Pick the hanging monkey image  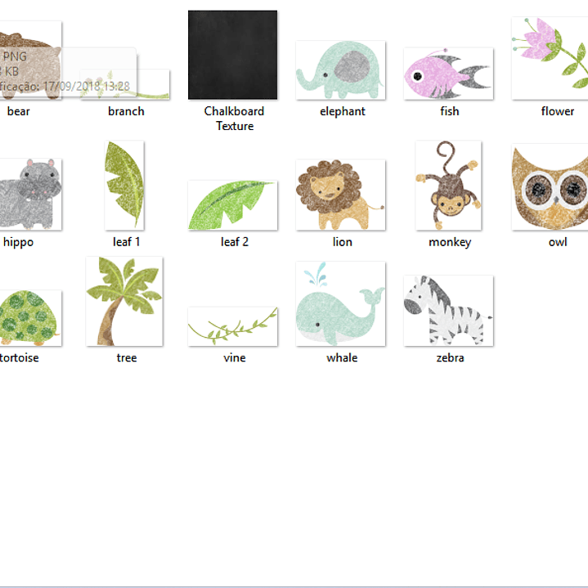coord(448,186)
